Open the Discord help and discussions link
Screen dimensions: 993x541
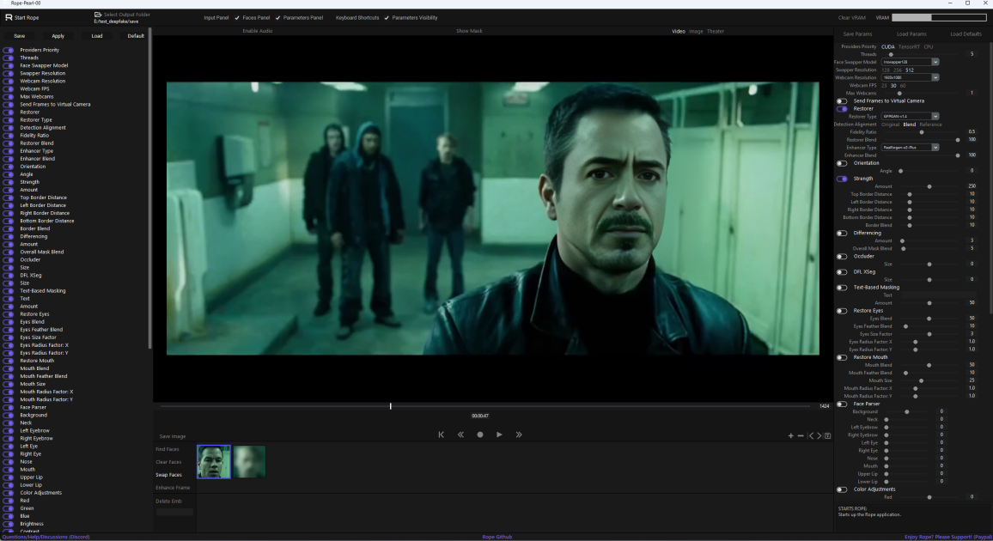coord(46,538)
